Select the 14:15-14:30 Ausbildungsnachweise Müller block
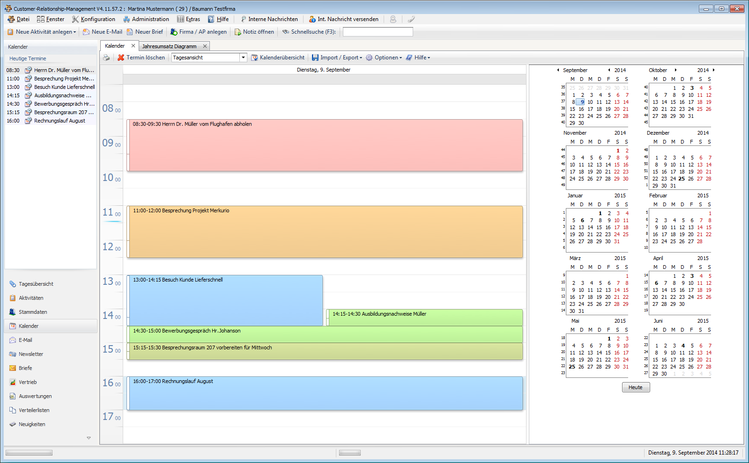Screen dimensions: 749x463 pos(424,318)
